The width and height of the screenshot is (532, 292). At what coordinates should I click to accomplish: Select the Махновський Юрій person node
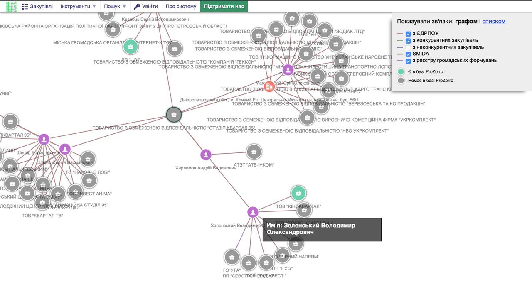click(288, 70)
